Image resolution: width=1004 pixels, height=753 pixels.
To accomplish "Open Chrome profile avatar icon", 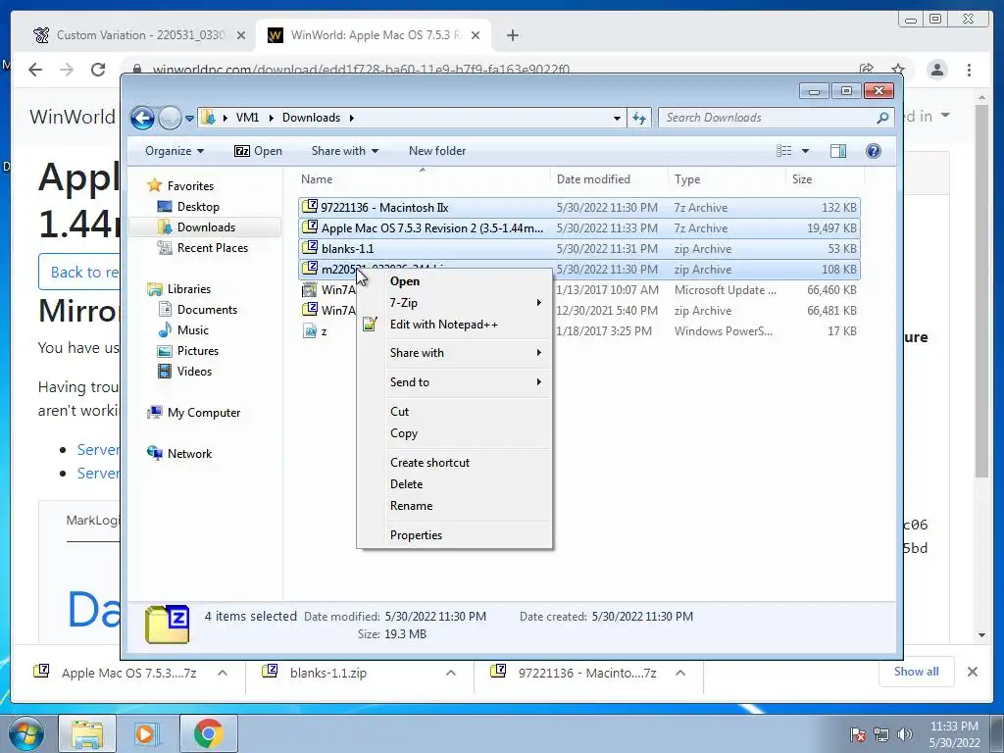I will click(x=937, y=70).
